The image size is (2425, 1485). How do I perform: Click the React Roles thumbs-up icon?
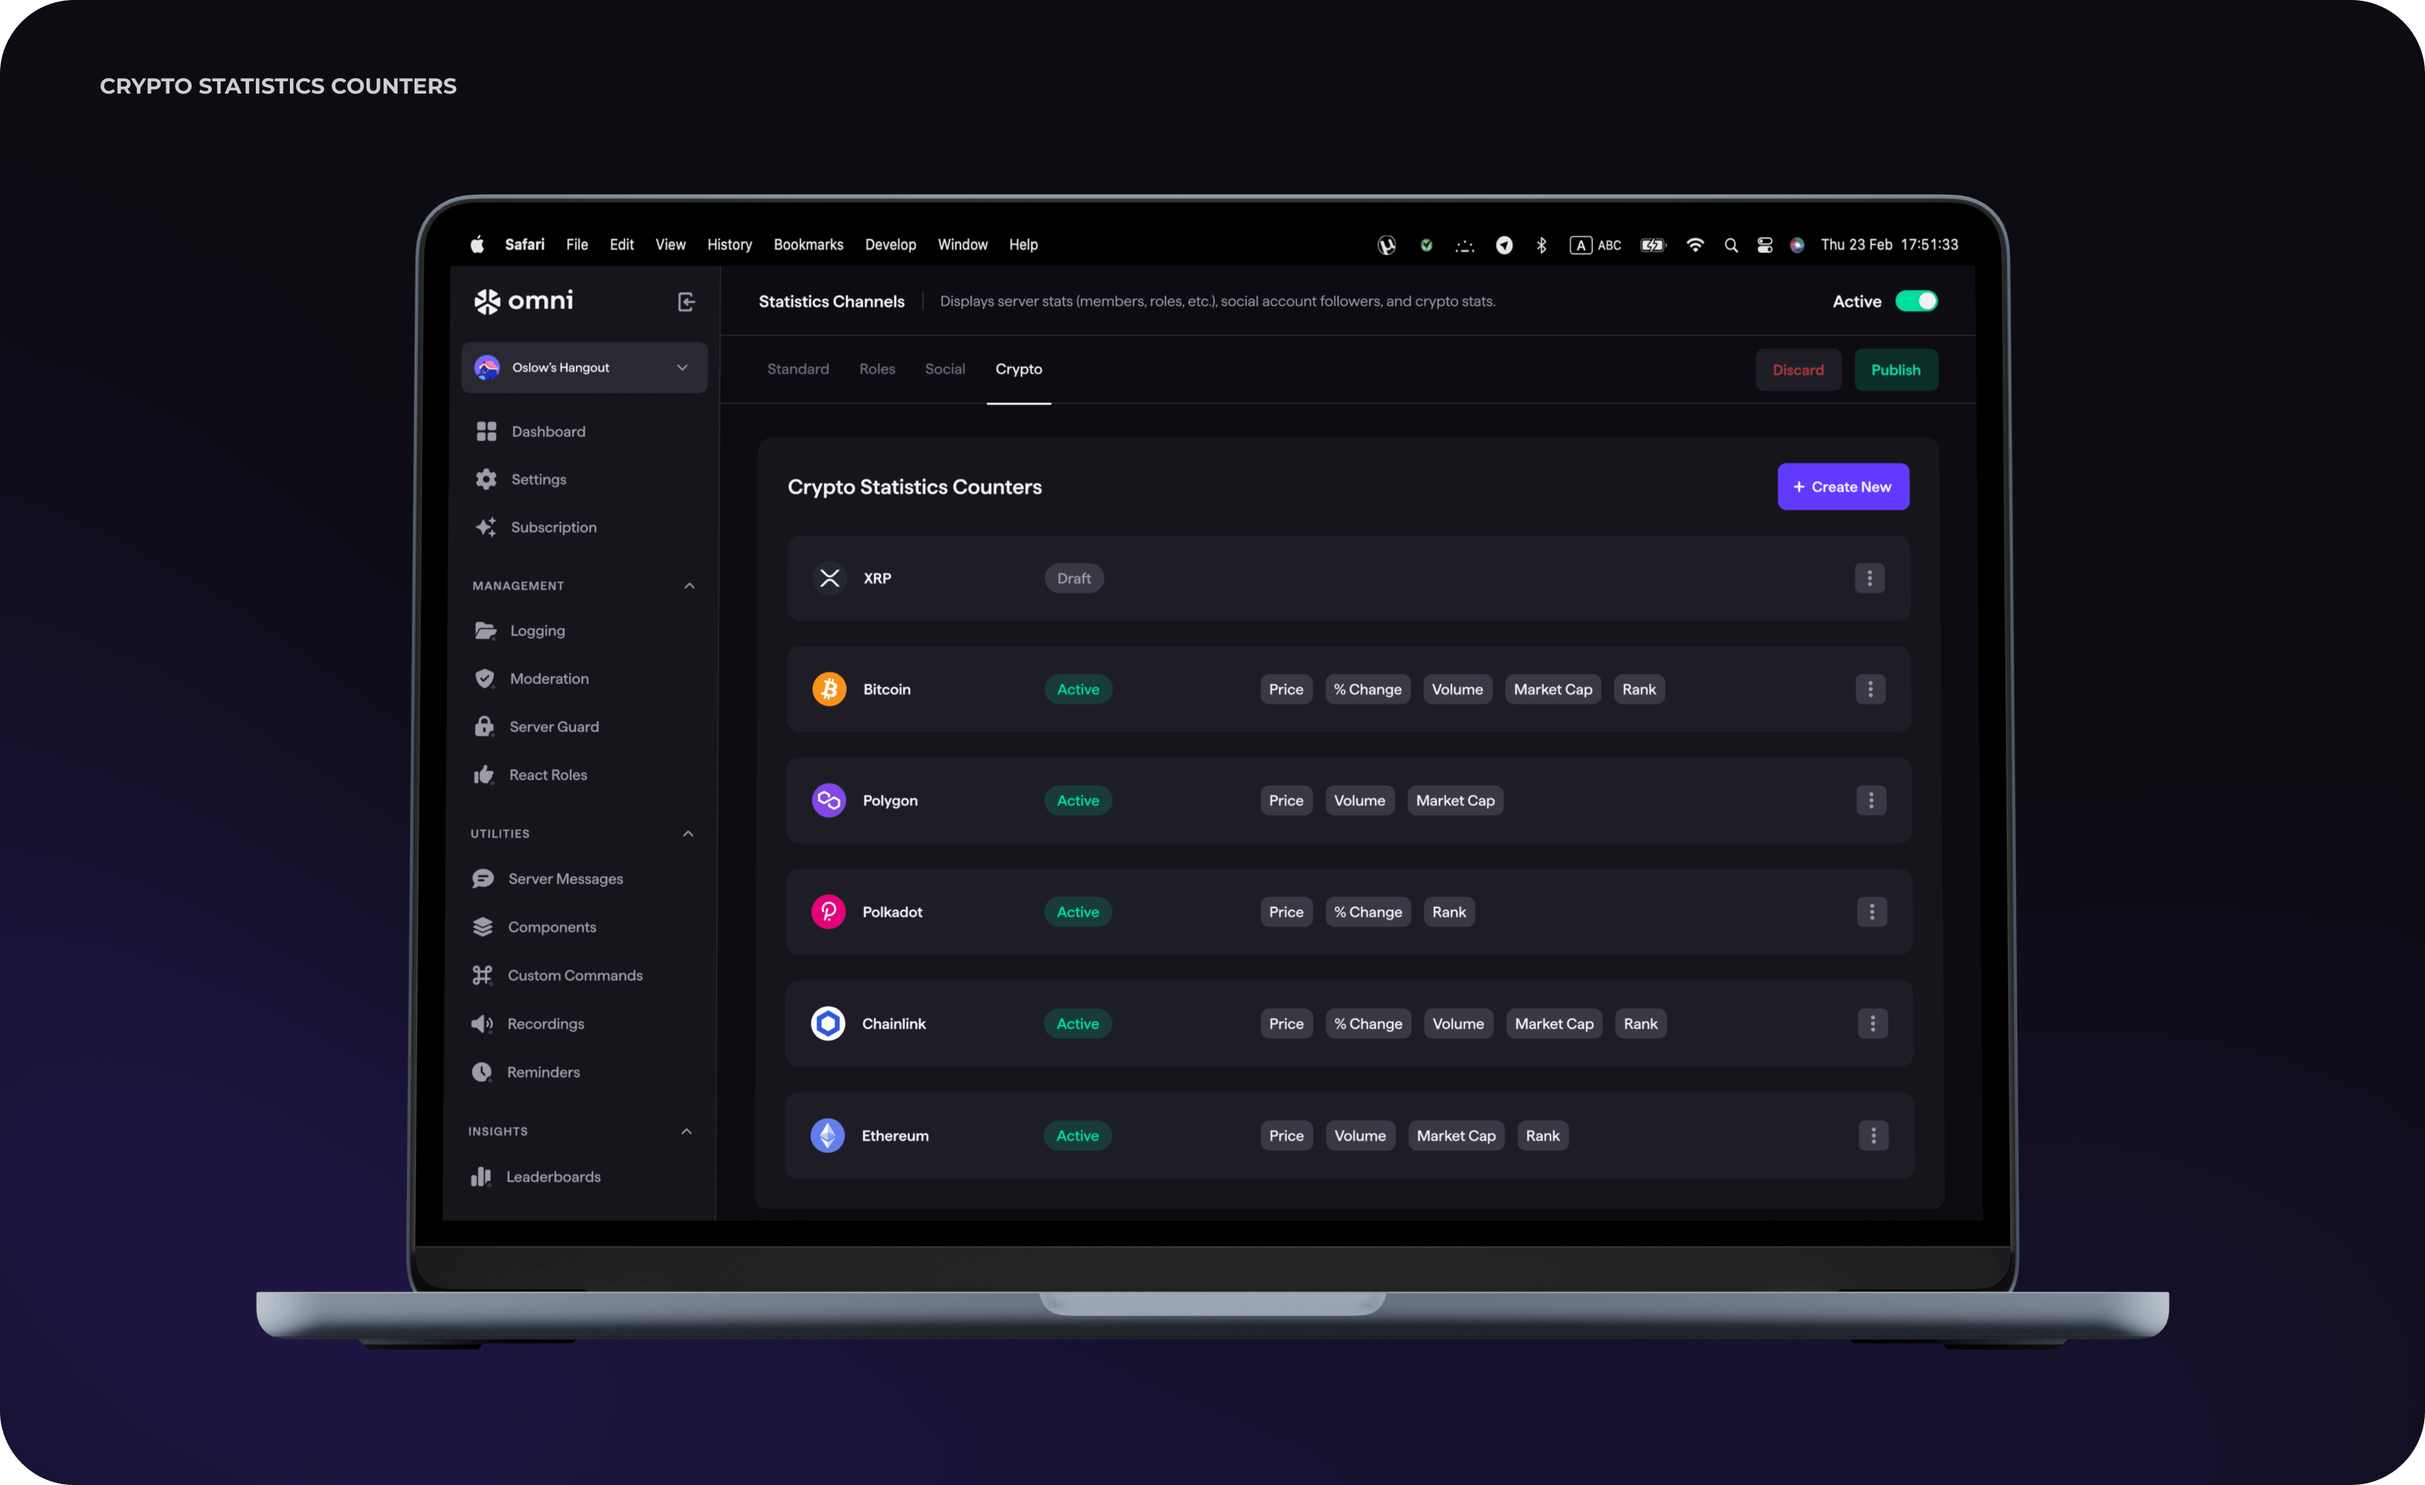[x=485, y=773]
